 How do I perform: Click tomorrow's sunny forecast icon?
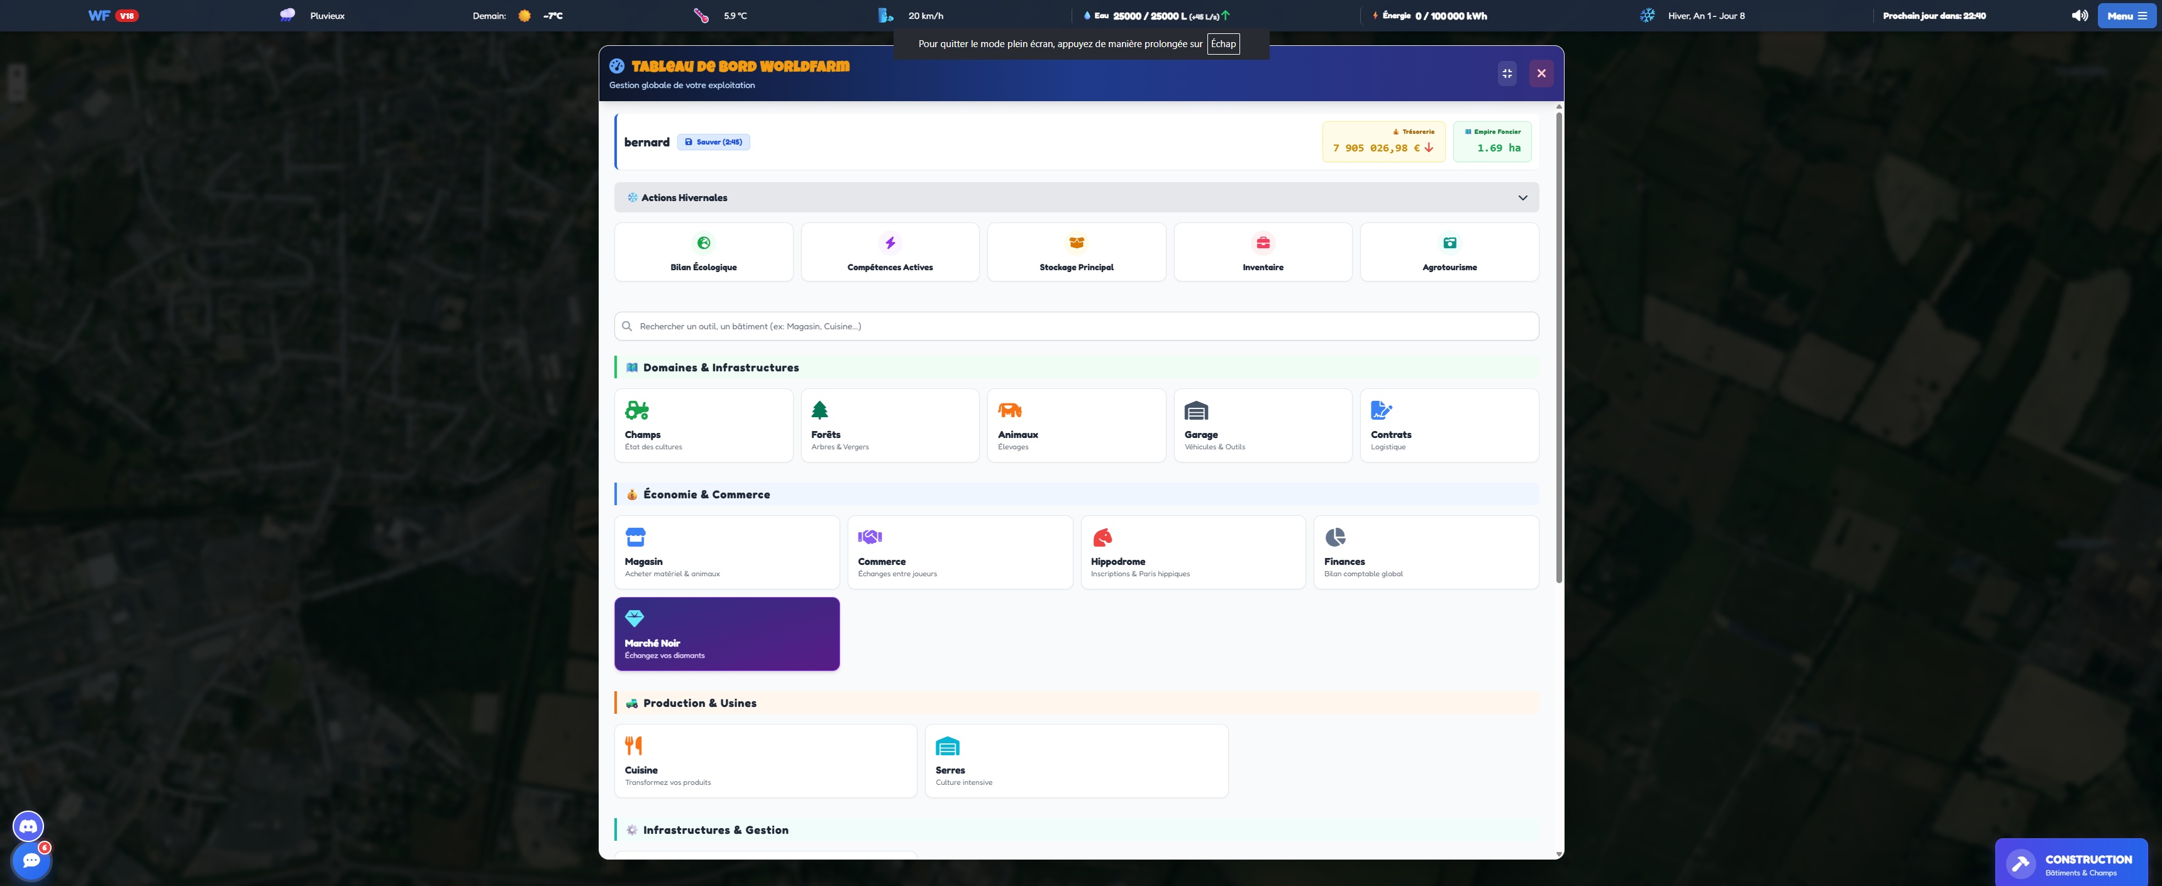(x=524, y=15)
